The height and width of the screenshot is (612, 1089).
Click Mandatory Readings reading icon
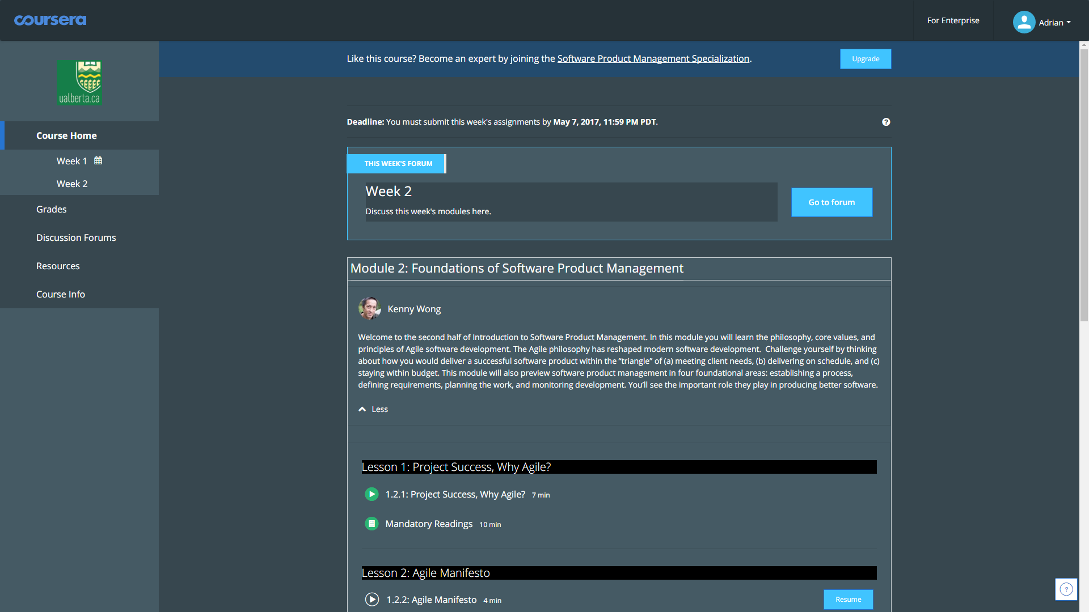tap(372, 524)
